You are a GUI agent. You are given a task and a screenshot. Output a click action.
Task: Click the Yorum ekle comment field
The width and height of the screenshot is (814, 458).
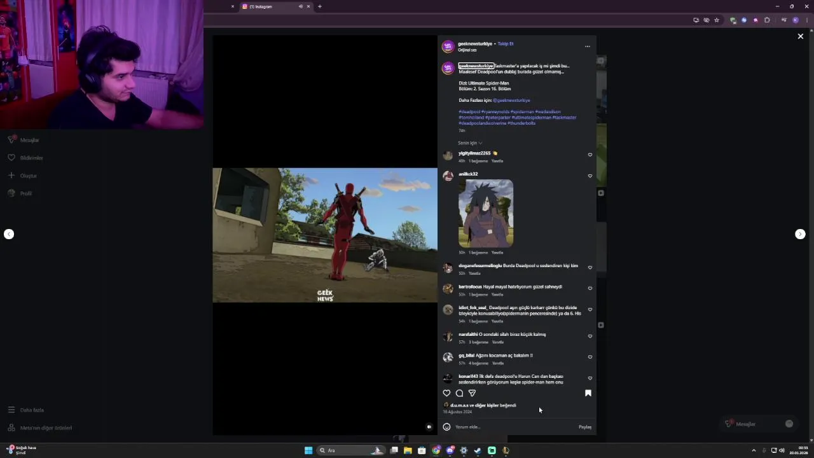(514, 427)
